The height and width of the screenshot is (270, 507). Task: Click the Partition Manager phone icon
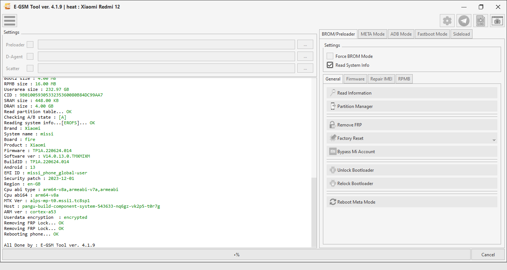(x=333, y=106)
